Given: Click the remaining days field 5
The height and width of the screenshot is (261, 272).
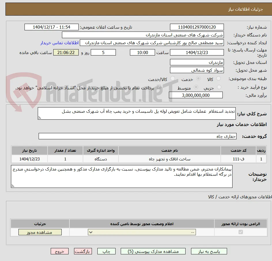Looking at the screenshot, I should [103, 52].
